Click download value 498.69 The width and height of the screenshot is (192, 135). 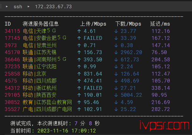tap(130, 81)
